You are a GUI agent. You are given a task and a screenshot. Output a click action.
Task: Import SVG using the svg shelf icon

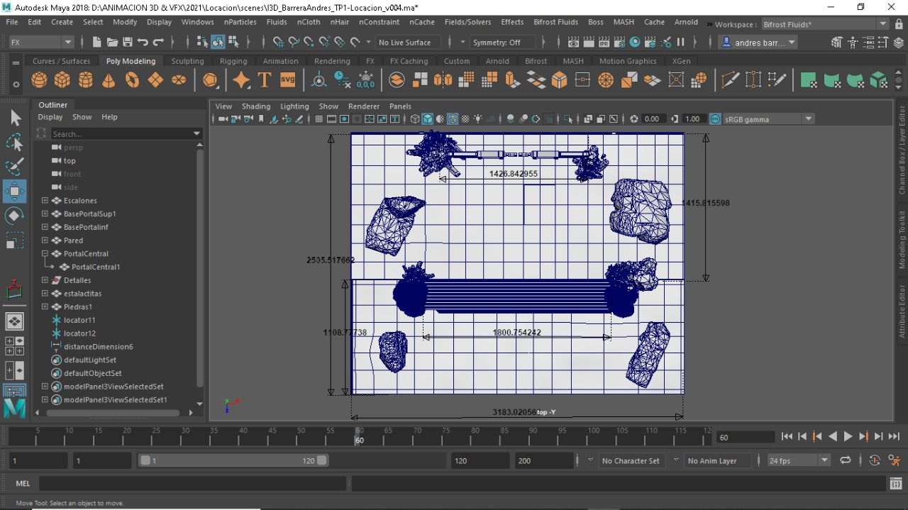(x=287, y=80)
